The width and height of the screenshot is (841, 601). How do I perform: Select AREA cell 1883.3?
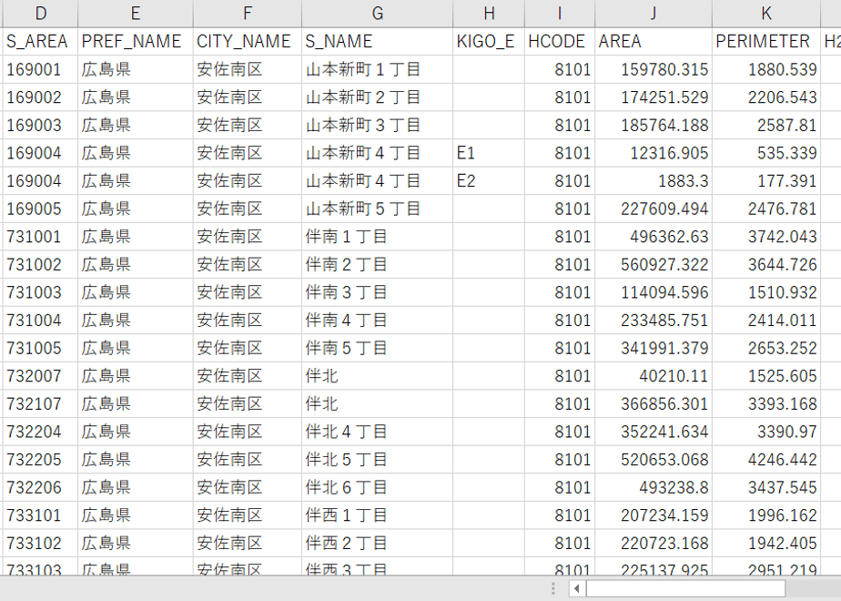pos(654,181)
